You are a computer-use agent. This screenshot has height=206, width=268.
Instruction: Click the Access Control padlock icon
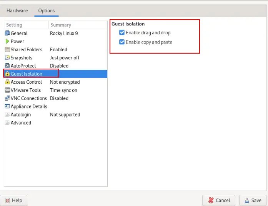click(x=7, y=82)
